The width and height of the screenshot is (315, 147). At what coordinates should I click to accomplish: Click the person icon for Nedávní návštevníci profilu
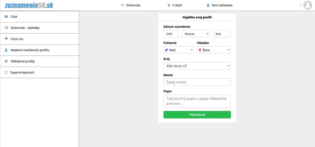[6, 50]
